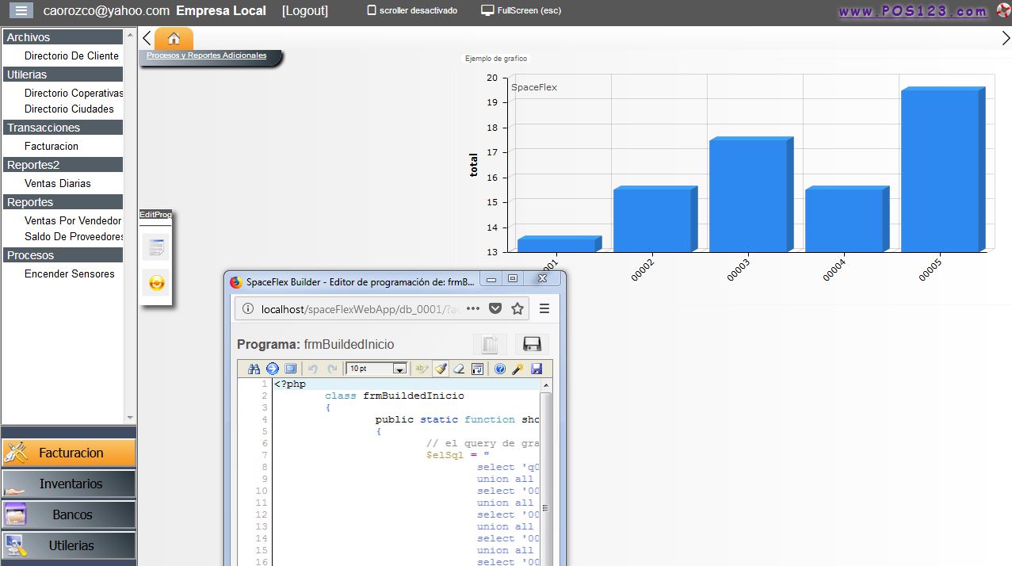Open Facturacion under Transacciones
Screen dimensions: 1012x566
(52, 147)
